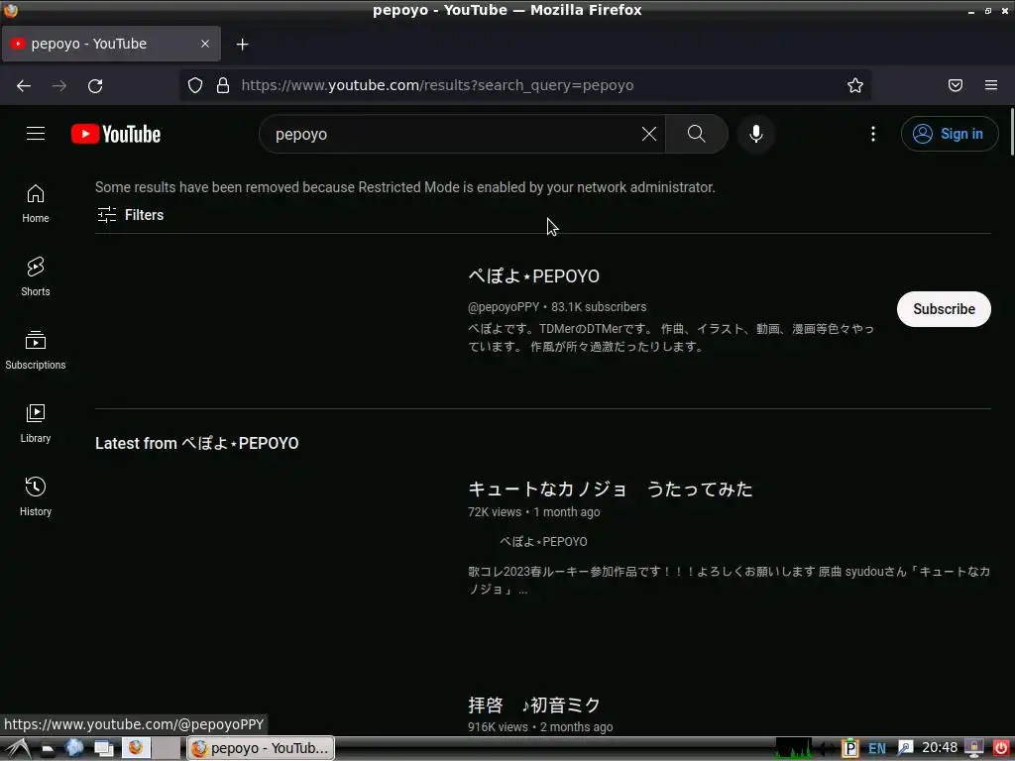Open the ぺぽよ⋆PEPOYO channel title link
The image size is (1015, 761).
coord(533,276)
